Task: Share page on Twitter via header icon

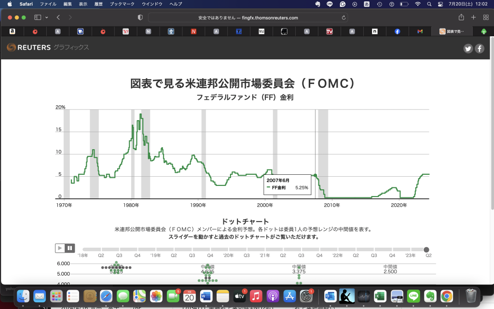Action: click(467, 48)
